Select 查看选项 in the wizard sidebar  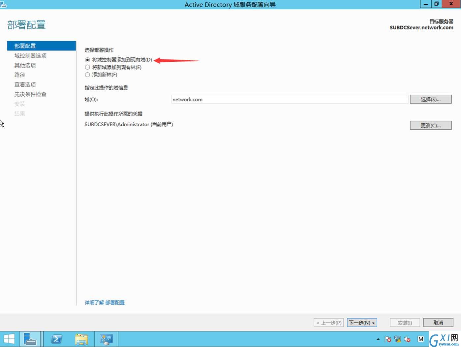pyautogui.click(x=25, y=84)
